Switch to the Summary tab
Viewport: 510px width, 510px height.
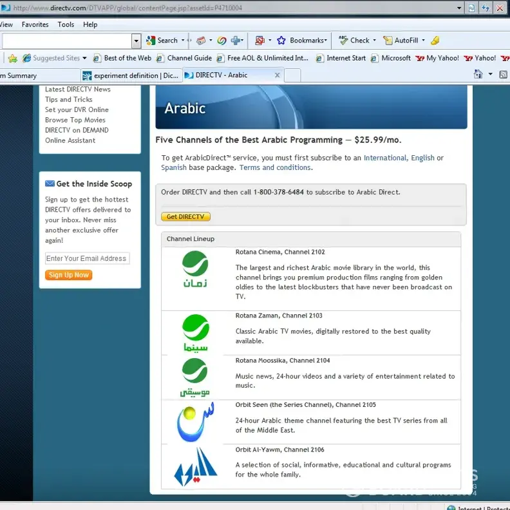(x=39, y=76)
